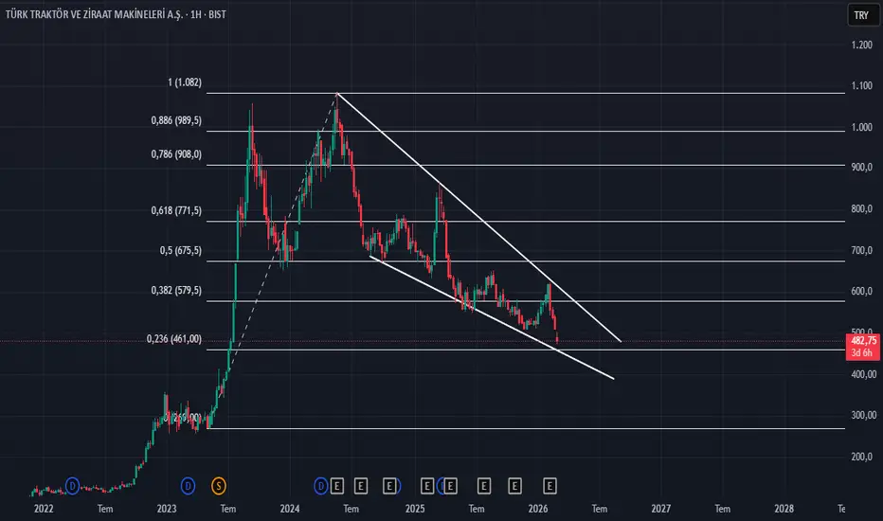
Task: Click the 1.000 price axis label
Action: (x=861, y=127)
